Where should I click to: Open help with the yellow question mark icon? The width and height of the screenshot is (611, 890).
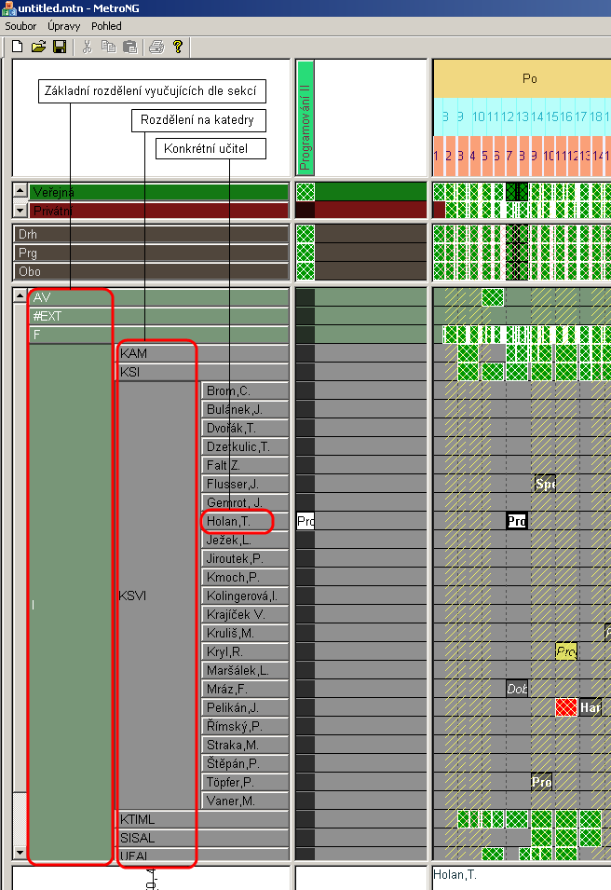click(177, 46)
